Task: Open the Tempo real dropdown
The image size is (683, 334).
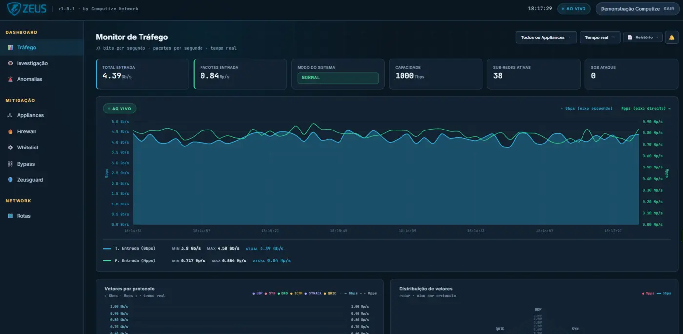Action: tap(600, 37)
